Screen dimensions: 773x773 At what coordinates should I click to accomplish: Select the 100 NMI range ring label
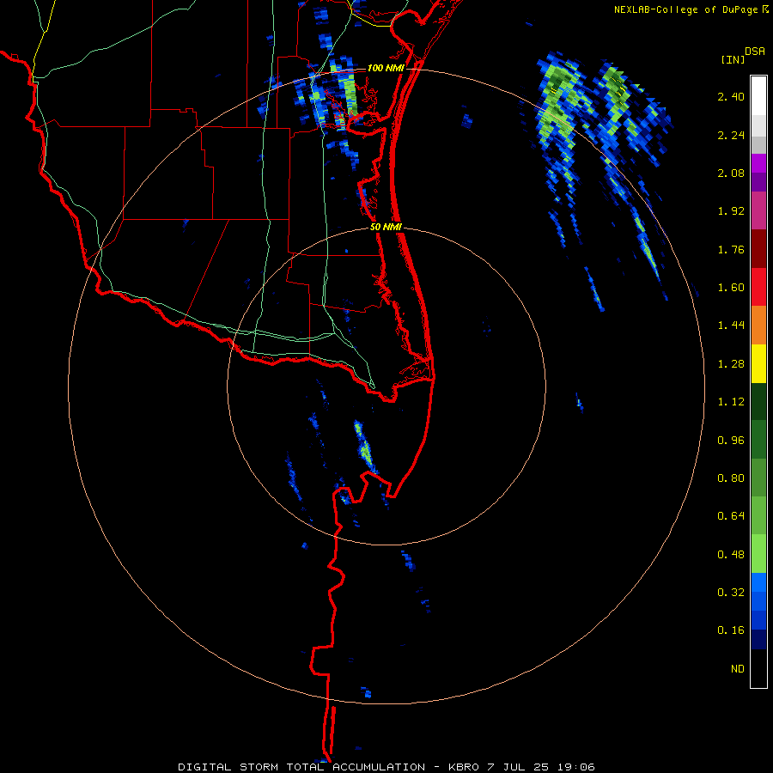[386, 68]
